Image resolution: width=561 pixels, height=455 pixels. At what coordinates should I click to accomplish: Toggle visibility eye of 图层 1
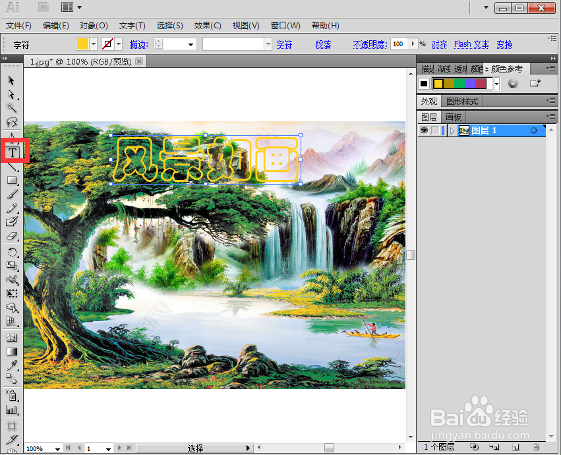[x=425, y=131]
